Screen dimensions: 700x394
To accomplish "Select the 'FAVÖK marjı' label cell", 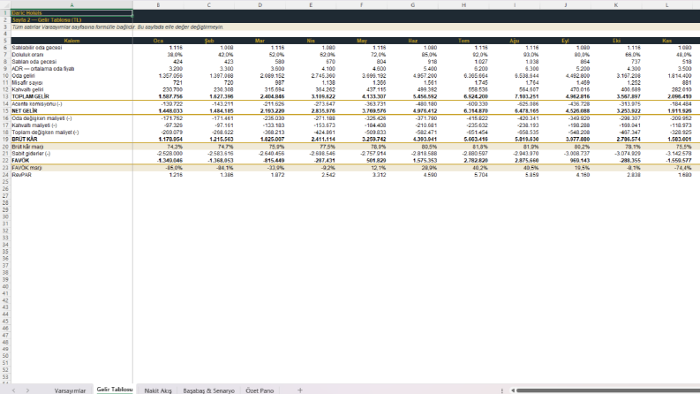I will pyautogui.click(x=72, y=168).
